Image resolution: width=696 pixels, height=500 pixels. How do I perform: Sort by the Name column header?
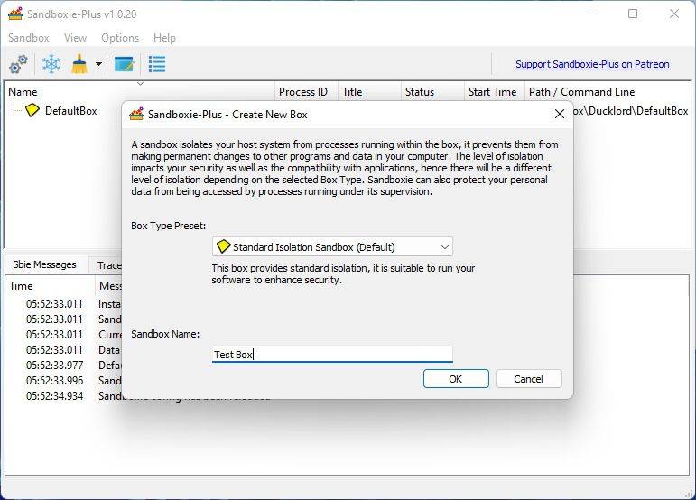click(140, 91)
